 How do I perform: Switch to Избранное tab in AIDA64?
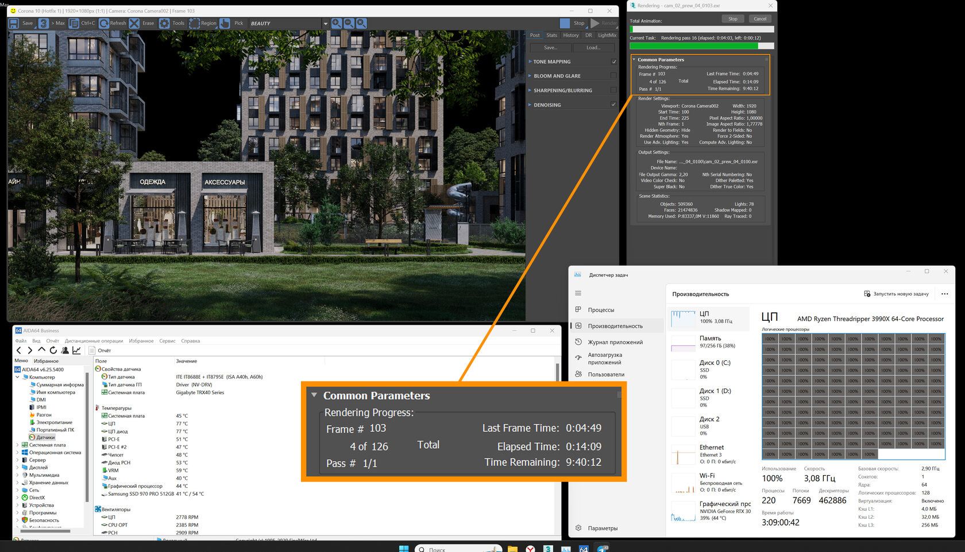[46, 361]
